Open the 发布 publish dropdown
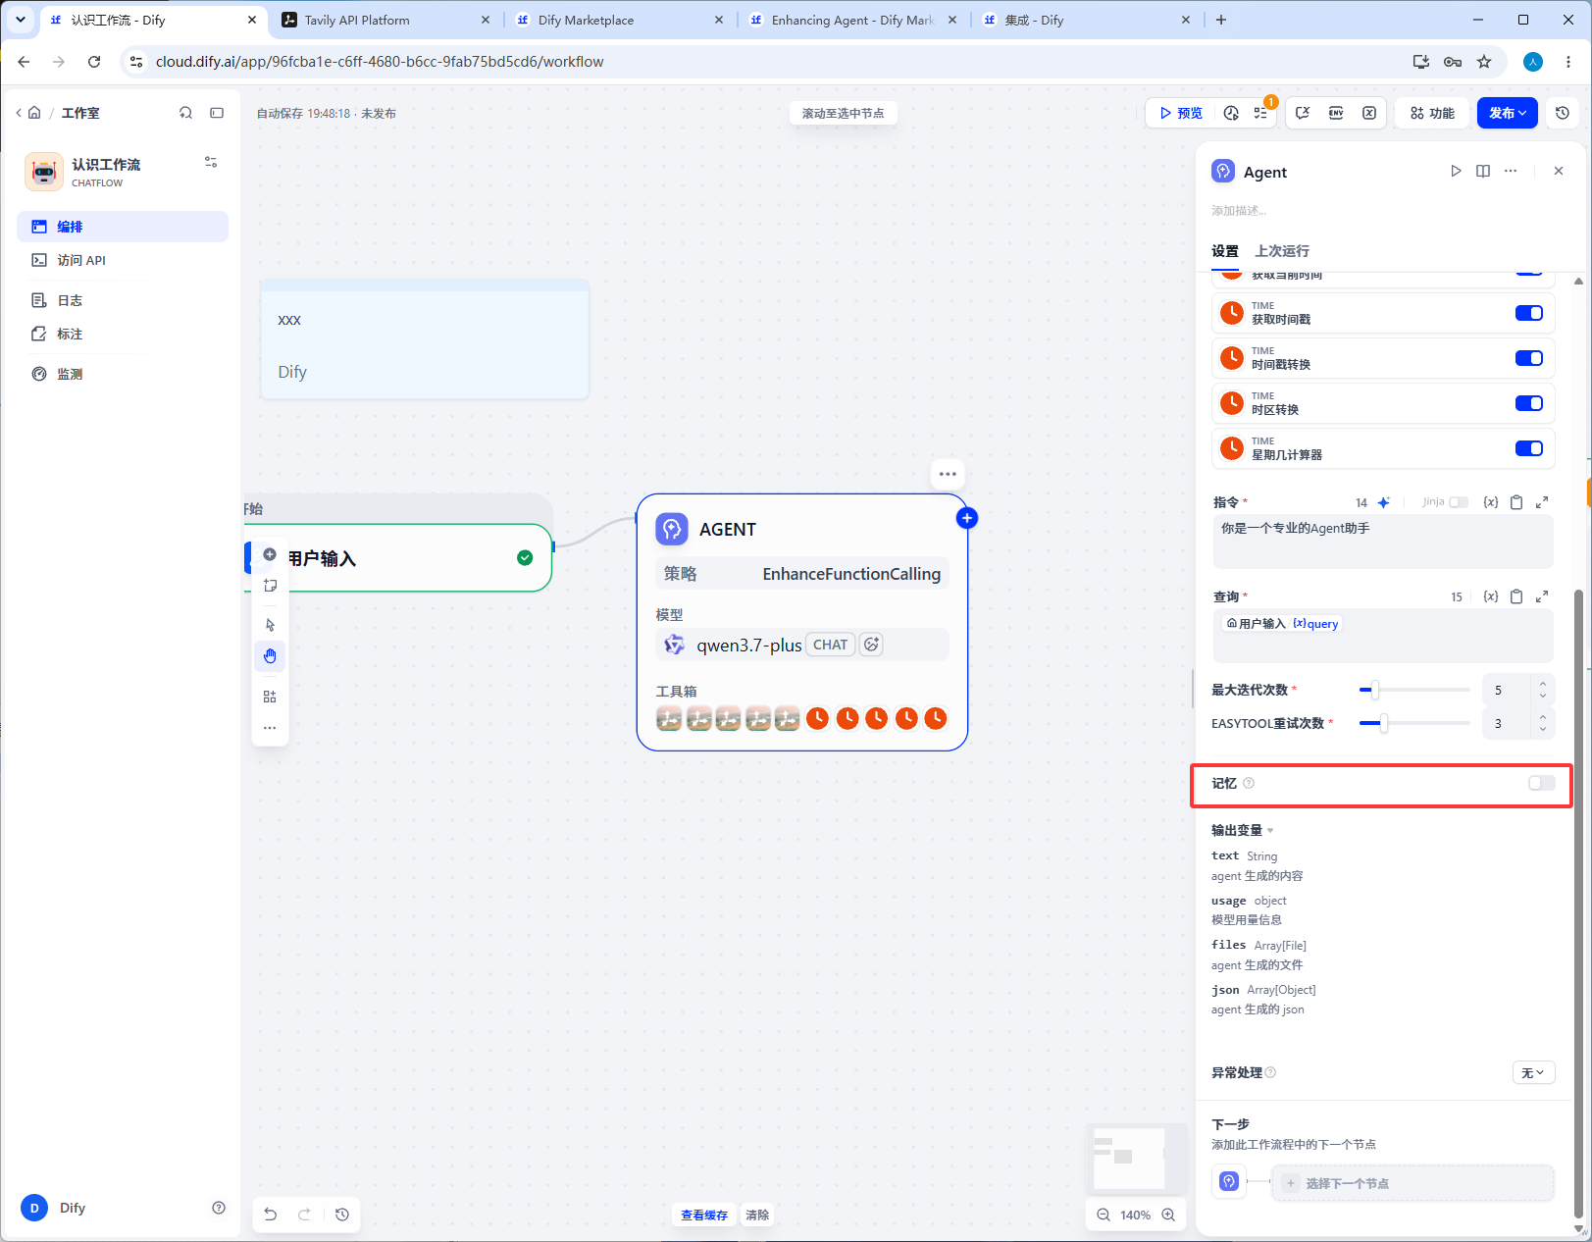Image resolution: width=1592 pixels, height=1242 pixels. click(x=1508, y=113)
